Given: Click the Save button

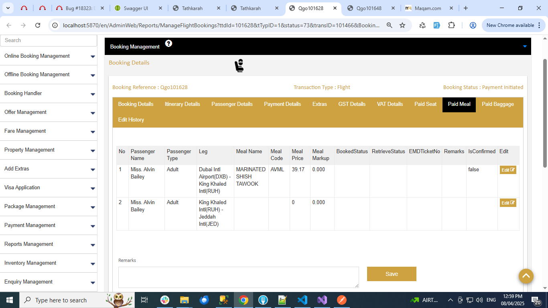Looking at the screenshot, I should coord(392,274).
